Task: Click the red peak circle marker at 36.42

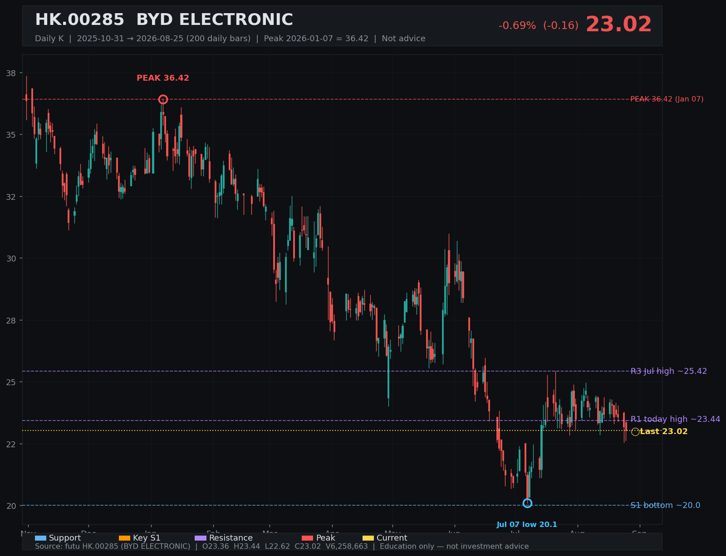Action: click(163, 99)
